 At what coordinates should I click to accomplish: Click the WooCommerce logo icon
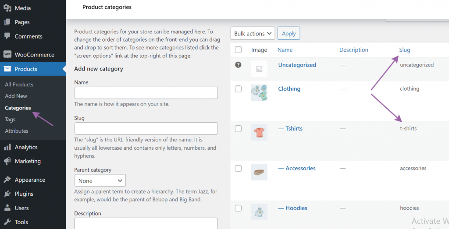click(x=7, y=54)
